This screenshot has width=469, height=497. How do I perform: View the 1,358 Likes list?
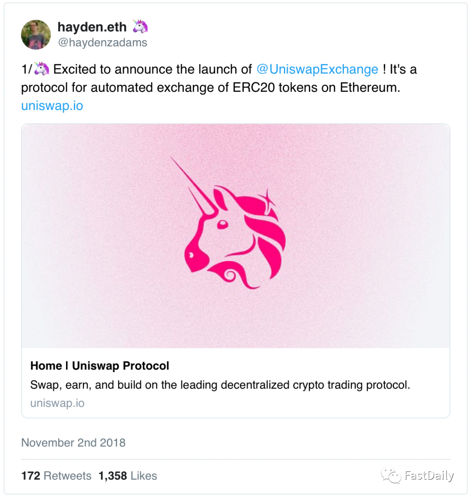[128, 476]
